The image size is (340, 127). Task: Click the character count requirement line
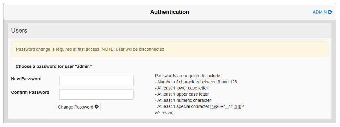point(196,82)
